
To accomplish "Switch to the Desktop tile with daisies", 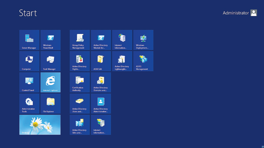I will pos(40,125).
